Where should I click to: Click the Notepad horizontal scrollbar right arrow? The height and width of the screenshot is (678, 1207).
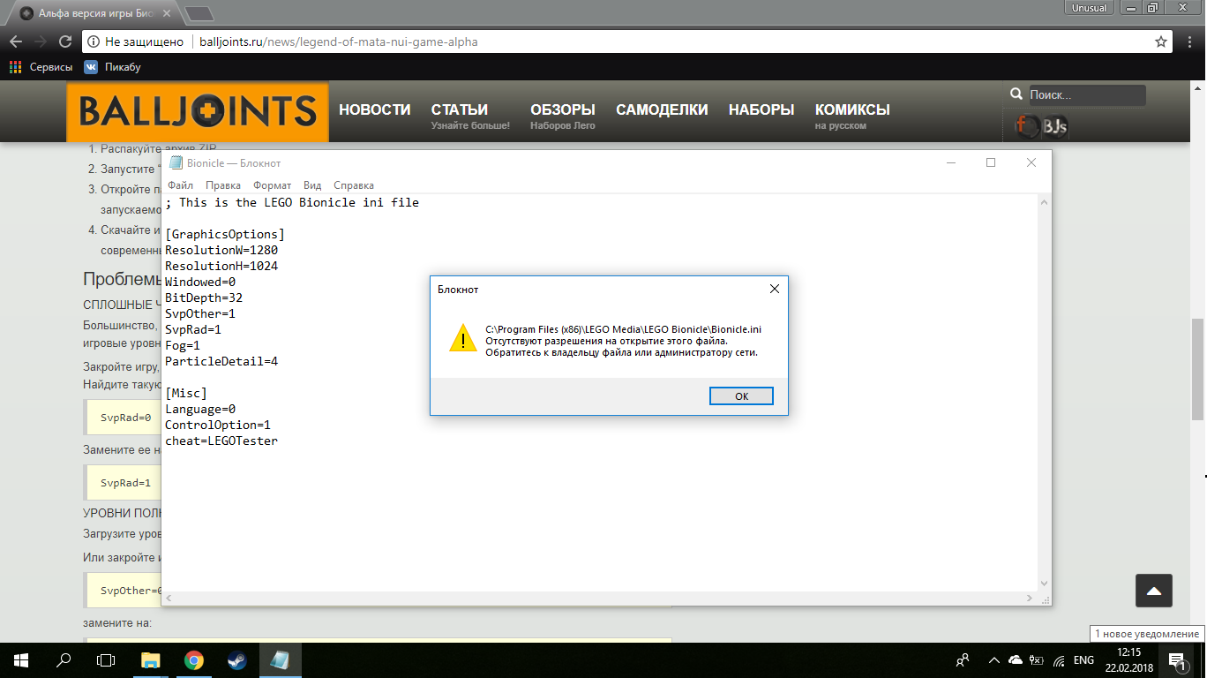(1029, 598)
